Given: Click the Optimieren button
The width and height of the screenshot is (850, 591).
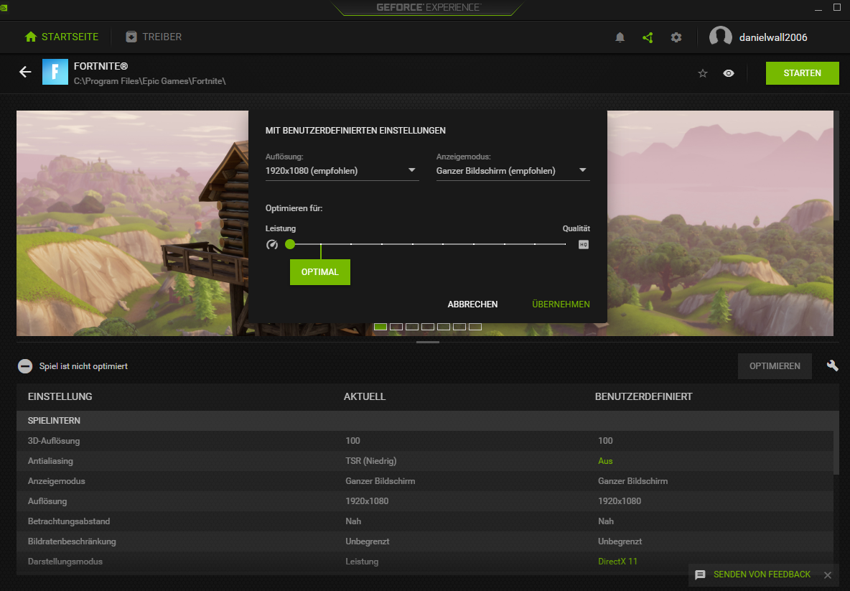Looking at the screenshot, I should [775, 366].
